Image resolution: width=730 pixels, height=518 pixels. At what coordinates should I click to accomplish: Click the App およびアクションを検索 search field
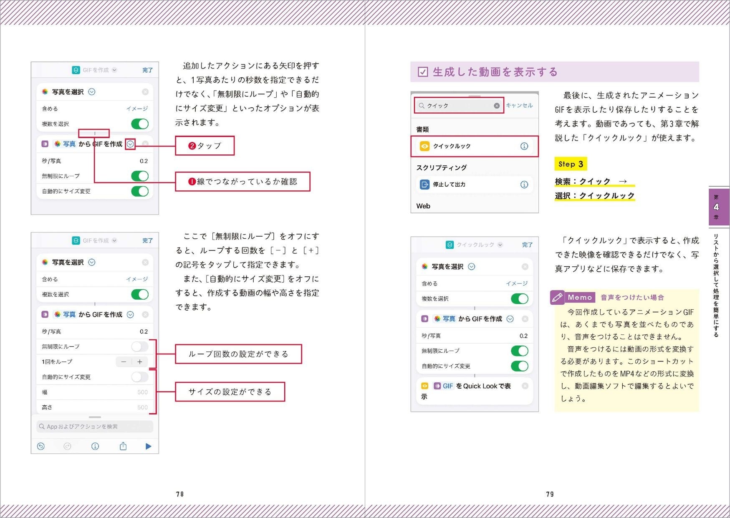click(x=95, y=427)
